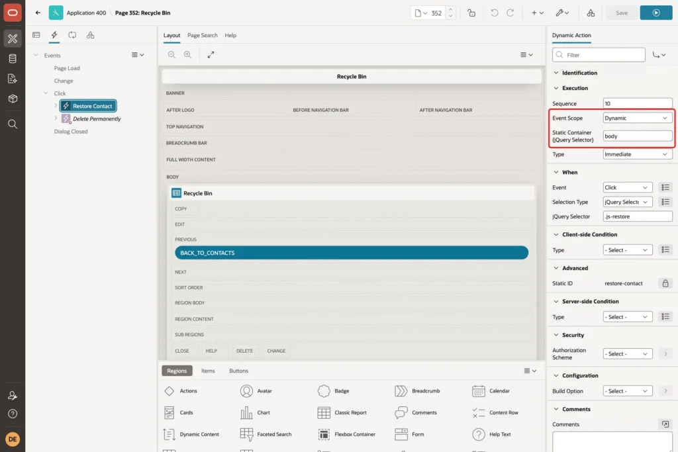This screenshot has width=678, height=452.
Task: Click the jQuery Selector input field
Action: (x=638, y=216)
